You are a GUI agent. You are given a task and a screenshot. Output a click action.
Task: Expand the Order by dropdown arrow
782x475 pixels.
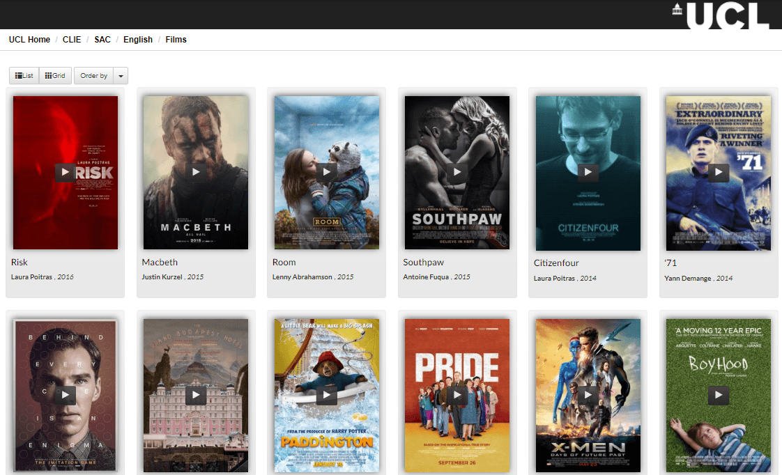coord(121,76)
